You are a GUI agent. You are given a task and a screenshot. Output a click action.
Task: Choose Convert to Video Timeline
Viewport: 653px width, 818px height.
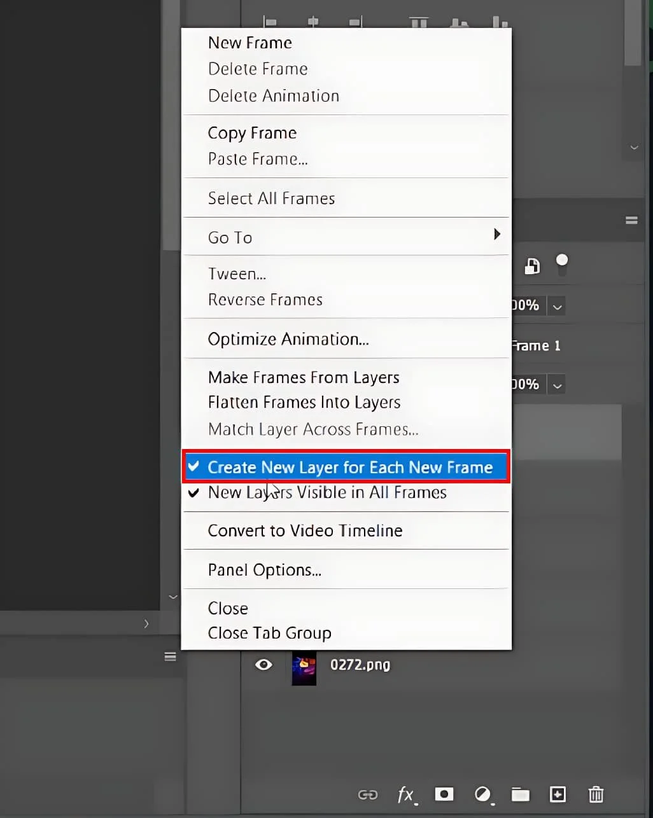pyautogui.click(x=305, y=530)
